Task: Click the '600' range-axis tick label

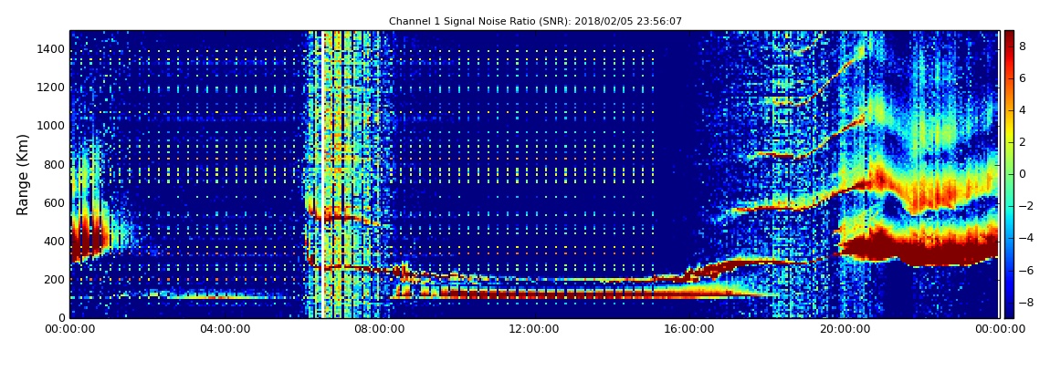Action: (55, 202)
